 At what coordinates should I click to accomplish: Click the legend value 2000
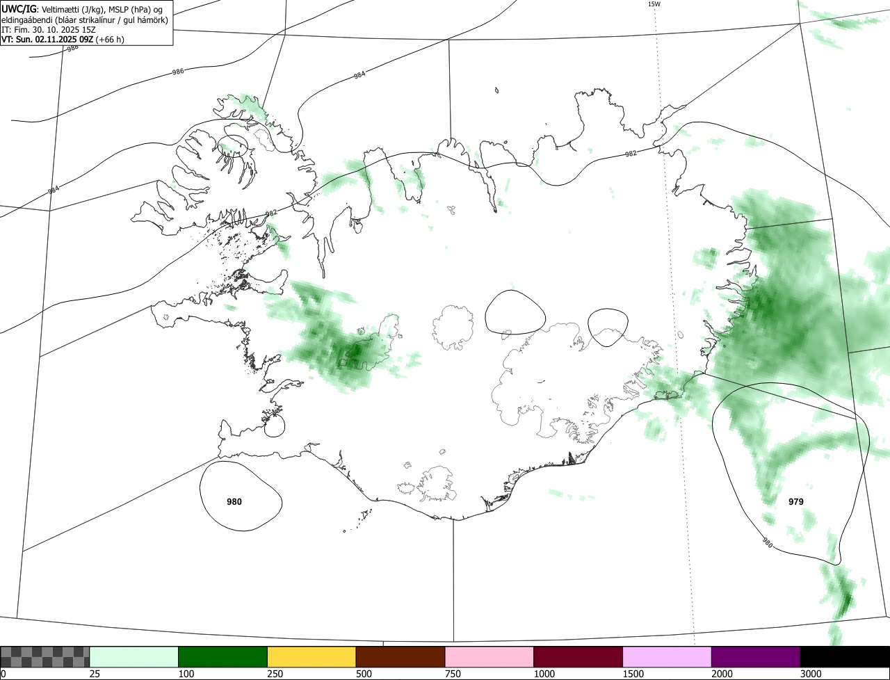click(722, 674)
